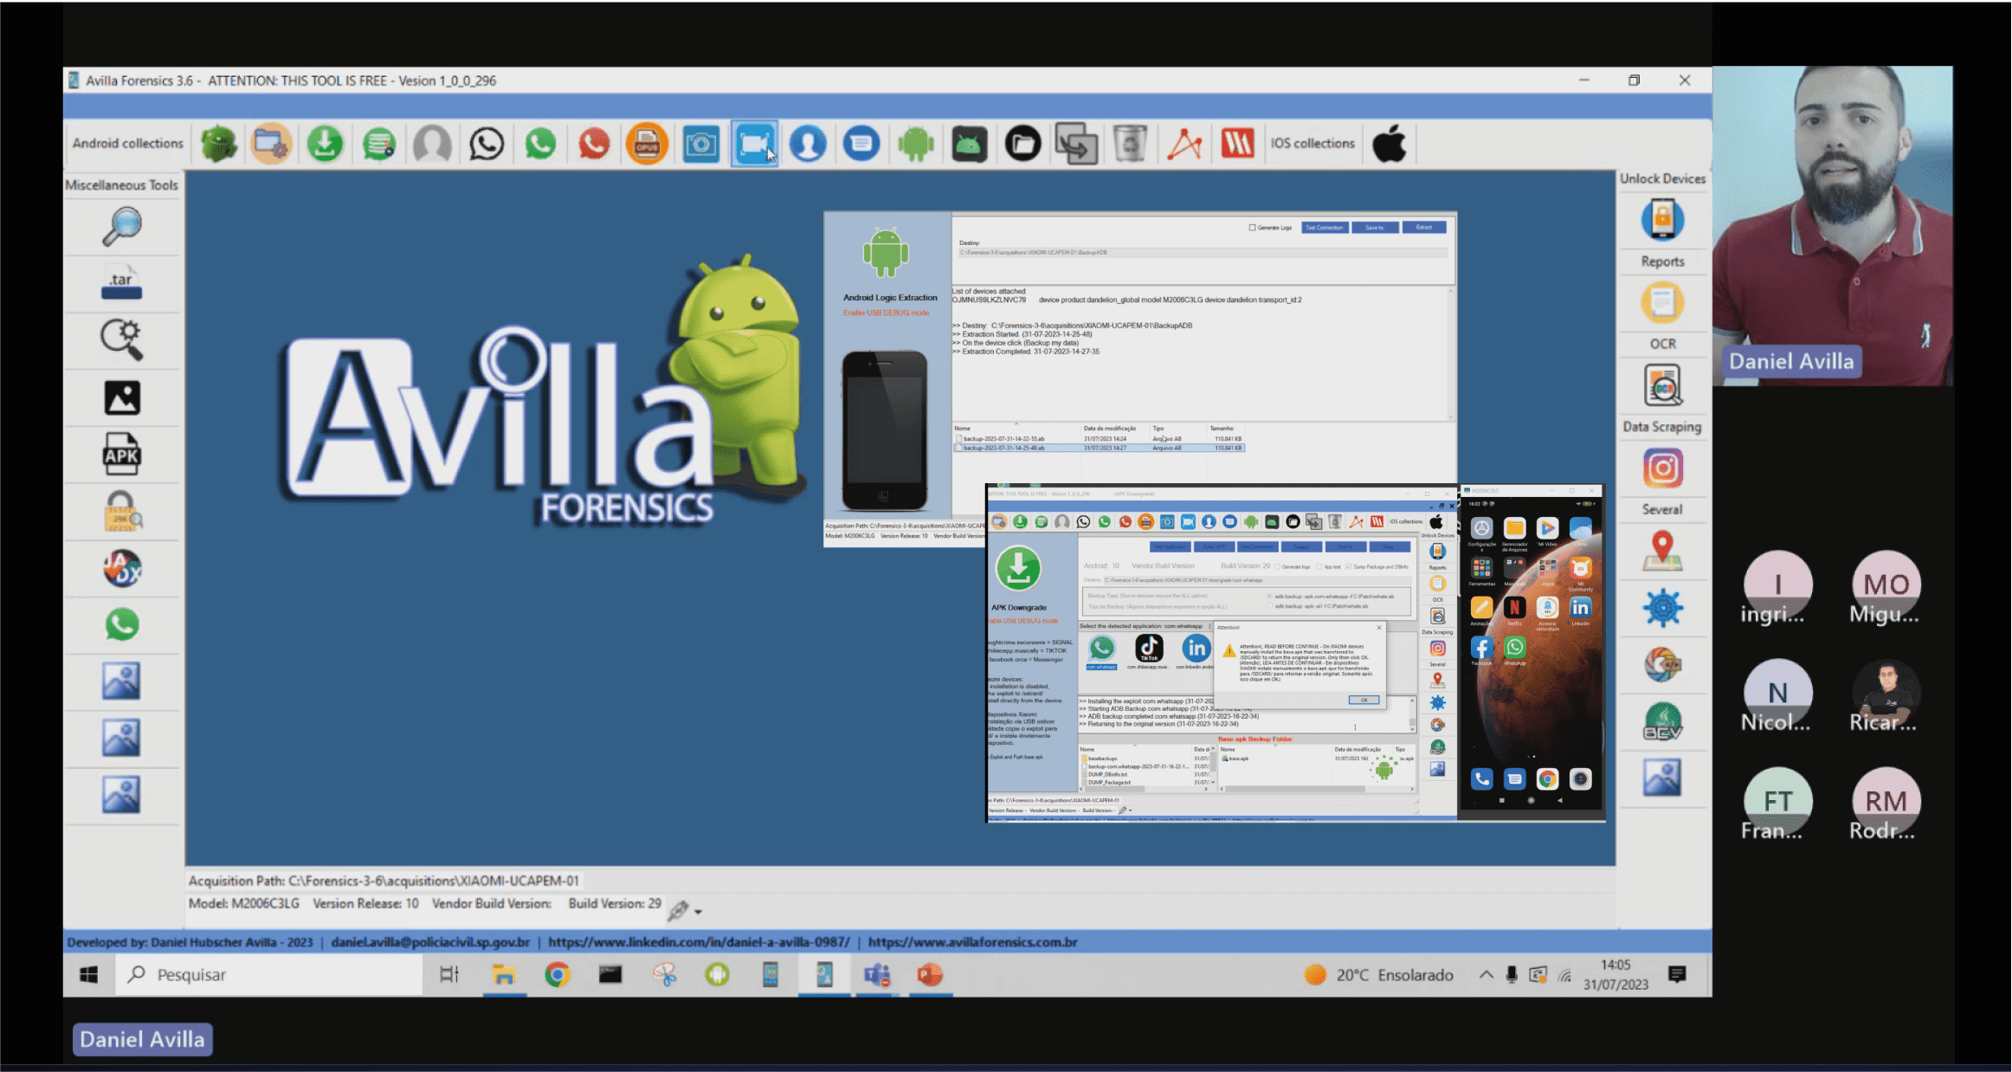Click the first landscape image sidebar icon

point(122,681)
